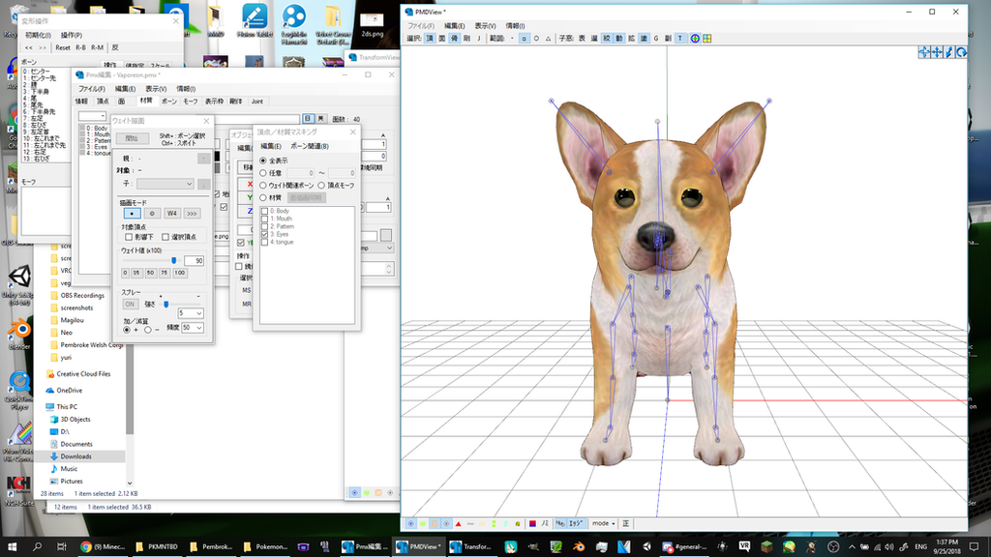Open the ボーン関連(B) menu in masking dialog
991x557 pixels.
[x=310, y=147]
